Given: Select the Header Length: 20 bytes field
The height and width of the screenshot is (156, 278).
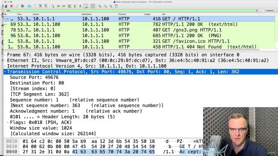Looking at the screenshot, I should (63, 117).
